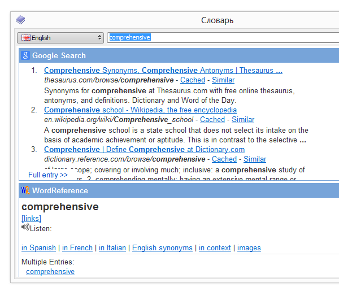Open the English language dropdown
This screenshot has width=339, height=291.
(60, 38)
